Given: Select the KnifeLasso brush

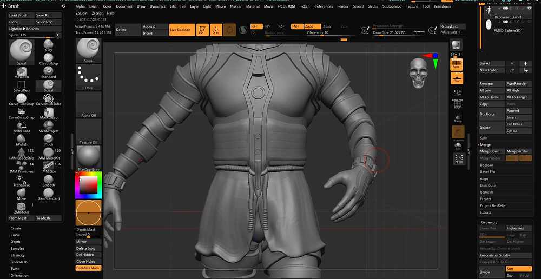Looking at the screenshot, I should (22, 127).
